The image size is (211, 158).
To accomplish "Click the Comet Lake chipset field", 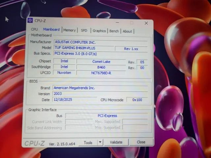I will click(x=101, y=62).
